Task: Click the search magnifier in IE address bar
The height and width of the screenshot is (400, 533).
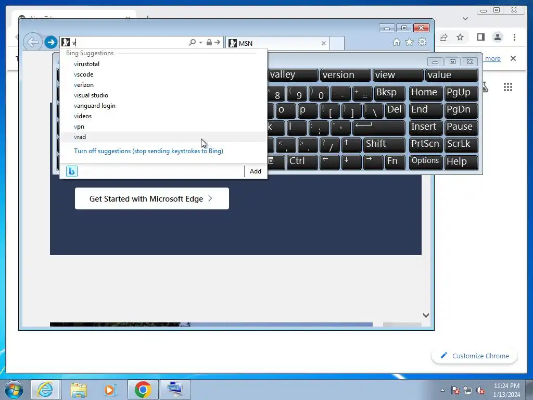Action: coord(193,42)
